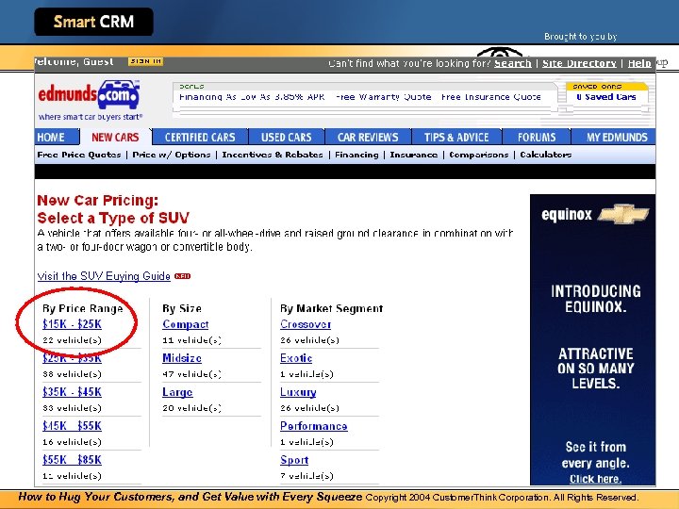Open the Help link in top bar
This screenshot has width=679, height=509.
[x=639, y=63]
